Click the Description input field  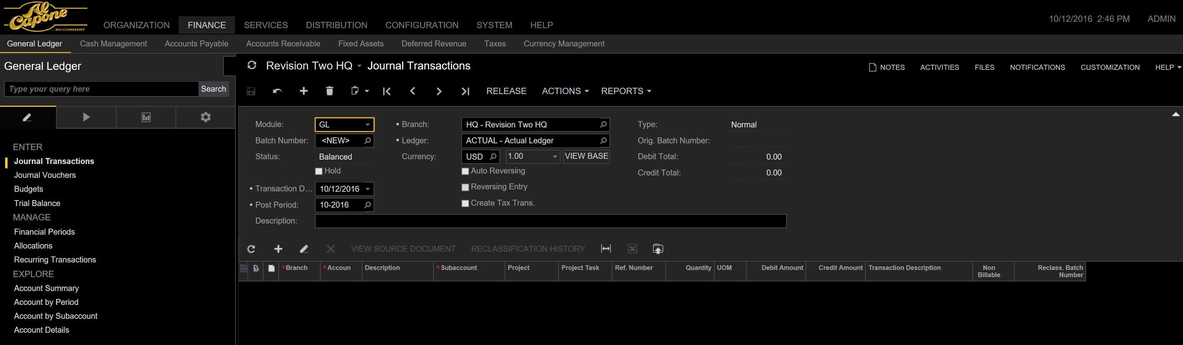click(551, 221)
